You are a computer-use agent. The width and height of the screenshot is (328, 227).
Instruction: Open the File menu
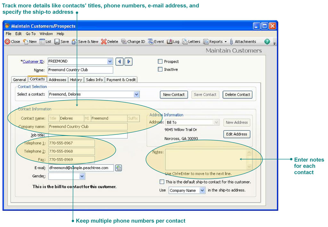click(x=9, y=34)
